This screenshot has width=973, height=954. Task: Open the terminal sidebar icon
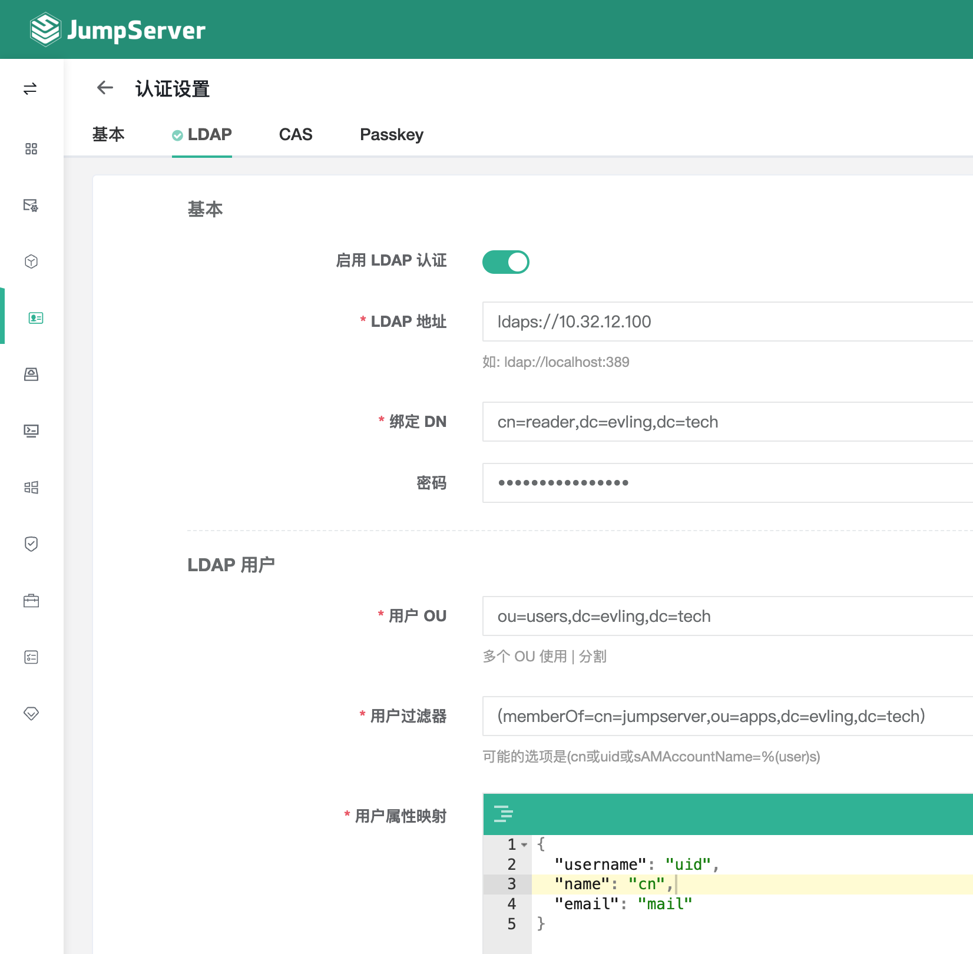pyautogui.click(x=31, y=431)
